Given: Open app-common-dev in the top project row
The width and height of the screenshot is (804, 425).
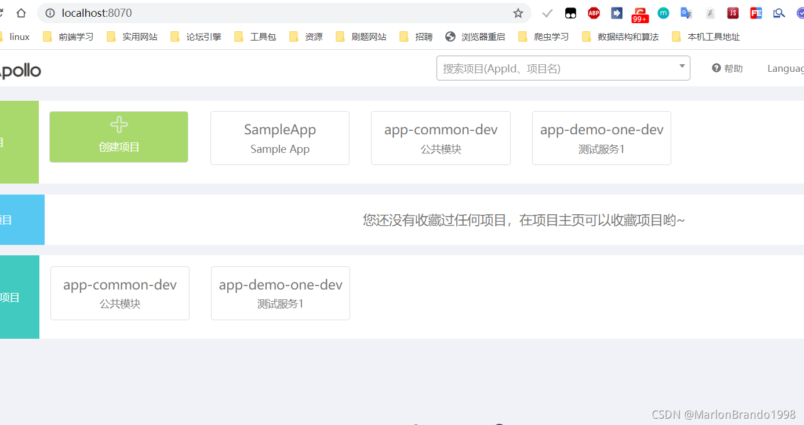Looking at the screenshot, I should (441, 138).
